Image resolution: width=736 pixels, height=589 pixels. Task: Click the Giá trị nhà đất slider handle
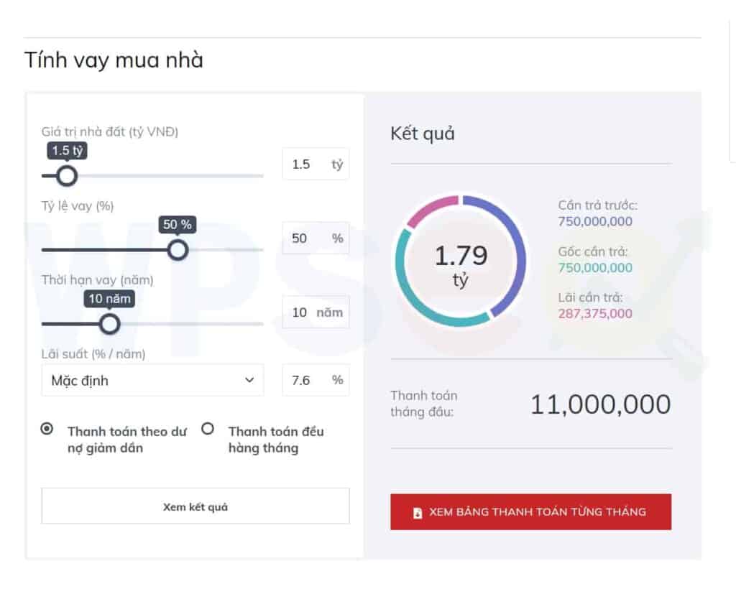coord(67,175)
